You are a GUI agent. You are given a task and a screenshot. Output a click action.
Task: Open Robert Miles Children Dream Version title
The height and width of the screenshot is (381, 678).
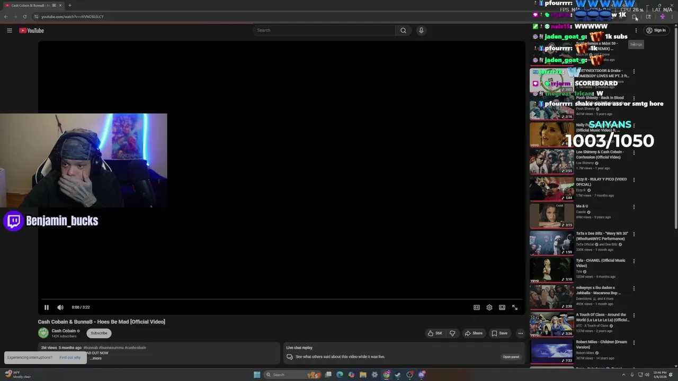click(x=601, y=344)
